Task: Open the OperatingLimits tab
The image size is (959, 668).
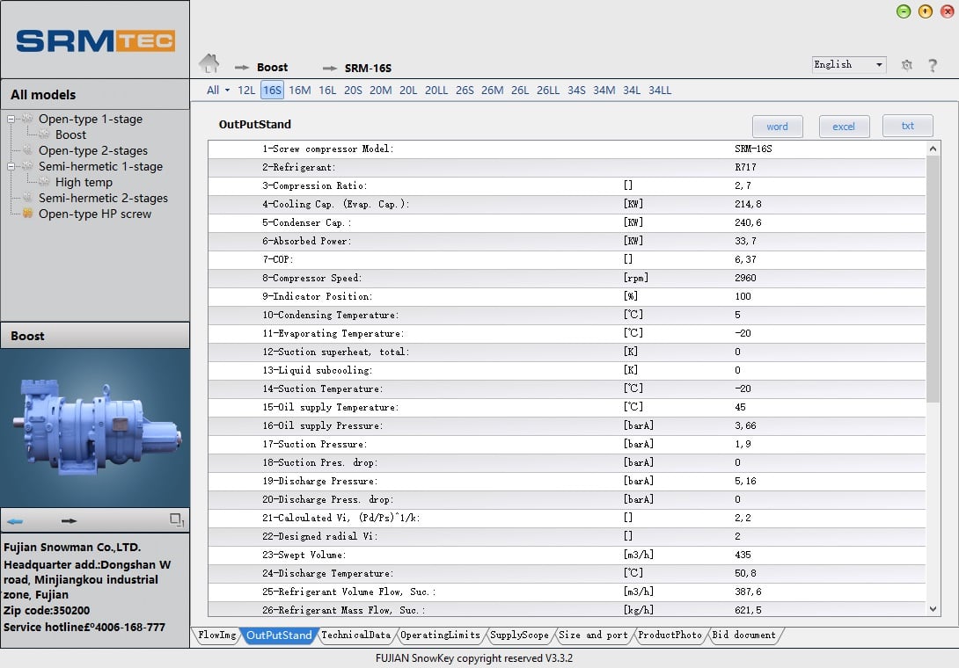Action: pos(440,635)
